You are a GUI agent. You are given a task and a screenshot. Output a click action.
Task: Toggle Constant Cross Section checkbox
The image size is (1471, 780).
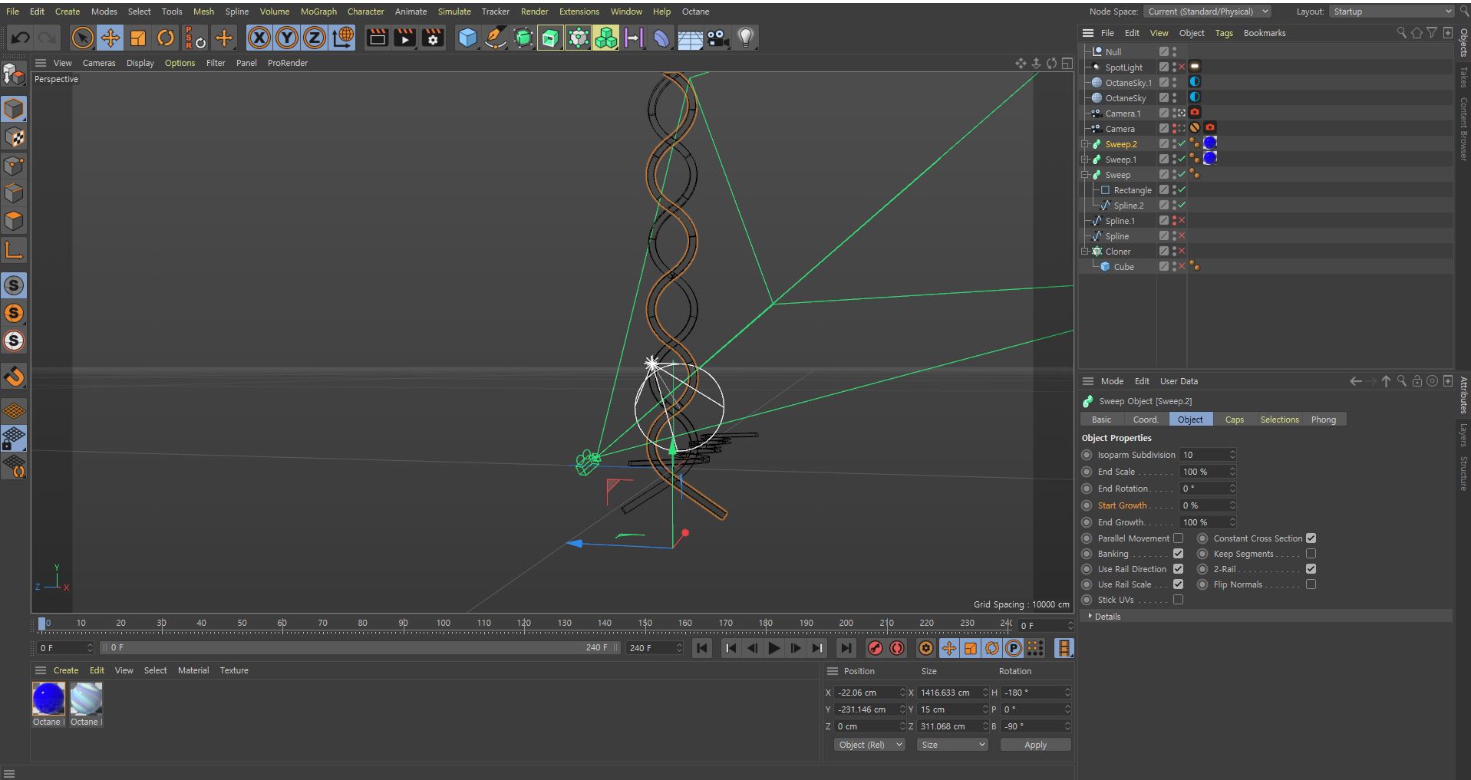coord(1311,538)
